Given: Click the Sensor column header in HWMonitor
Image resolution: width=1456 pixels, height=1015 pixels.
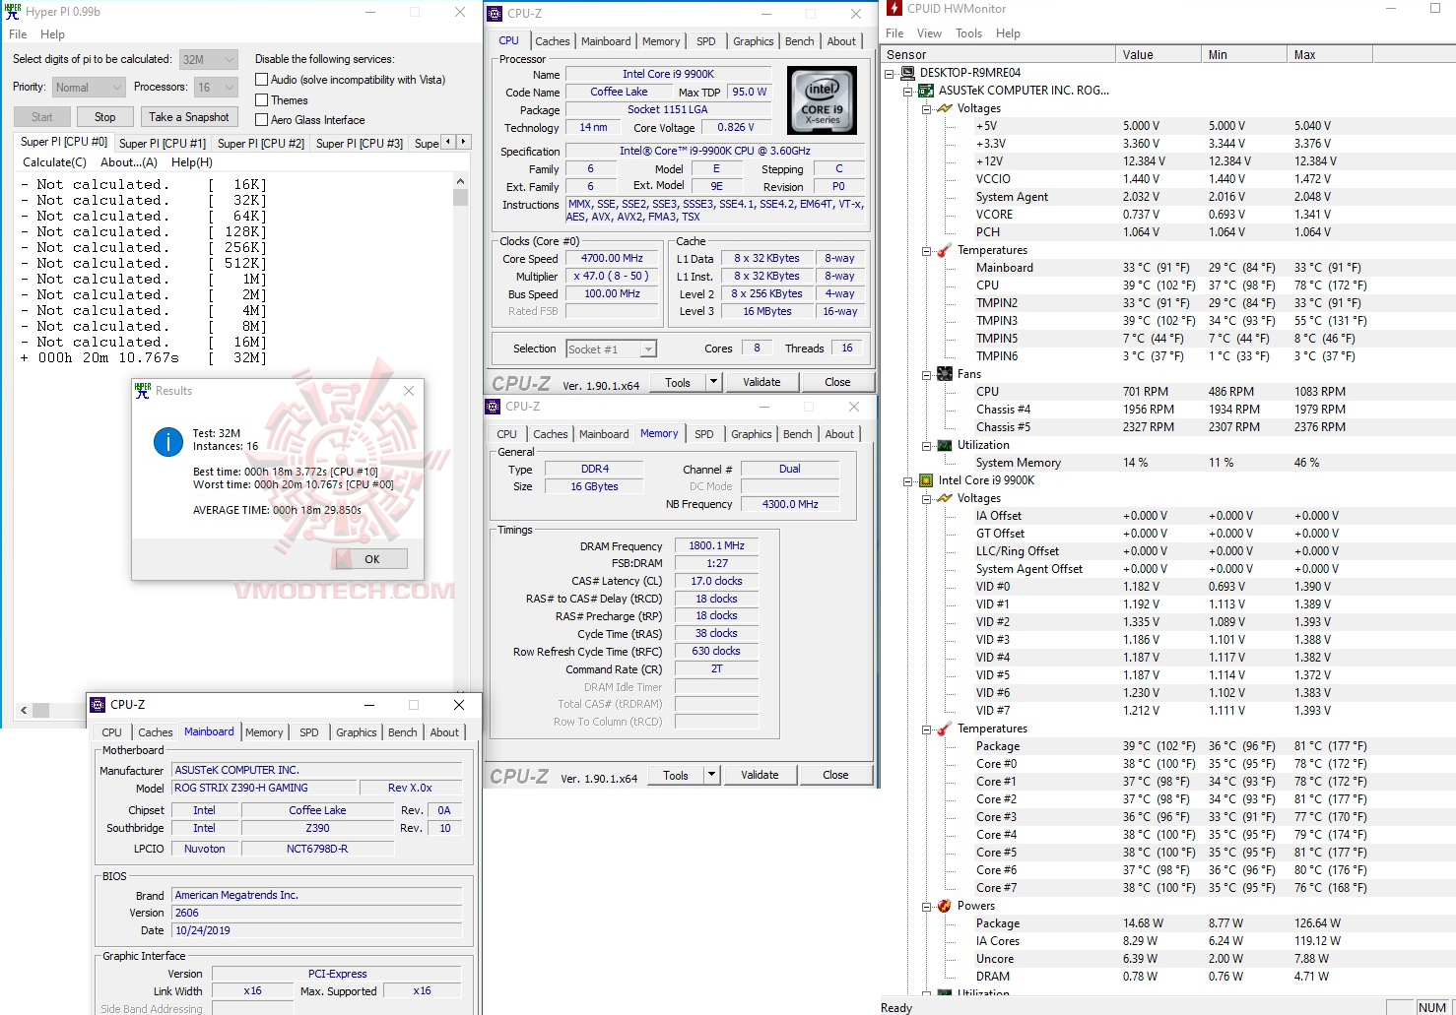Looking at the screenshot, I should pyautogui.click(x=999, y=55).
